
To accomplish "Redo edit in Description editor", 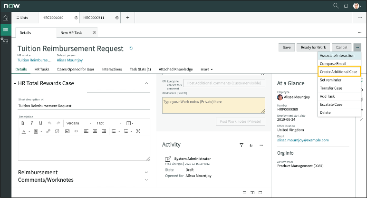I will (58, 123).
